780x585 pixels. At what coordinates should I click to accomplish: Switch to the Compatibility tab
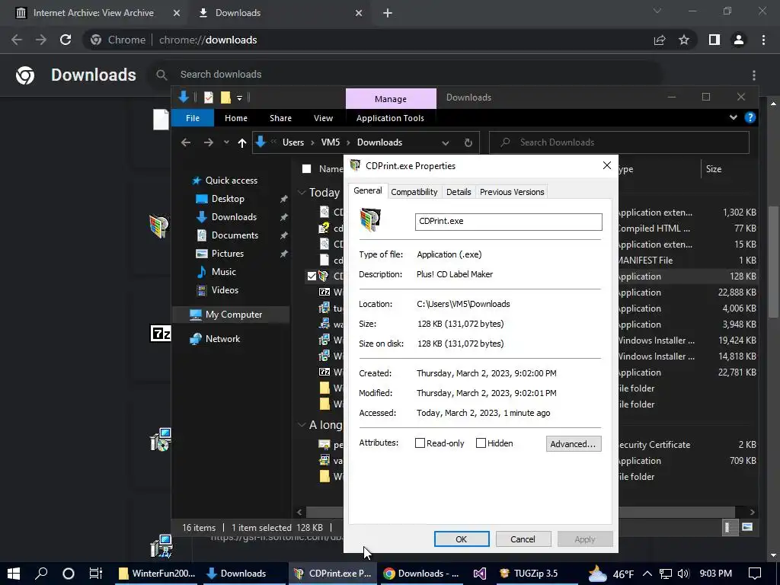pyautogui.click(x=414, y=192)
